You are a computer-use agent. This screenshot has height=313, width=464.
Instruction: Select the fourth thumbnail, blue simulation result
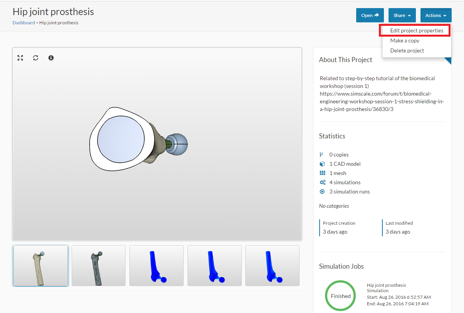click(x=214, y=266)
